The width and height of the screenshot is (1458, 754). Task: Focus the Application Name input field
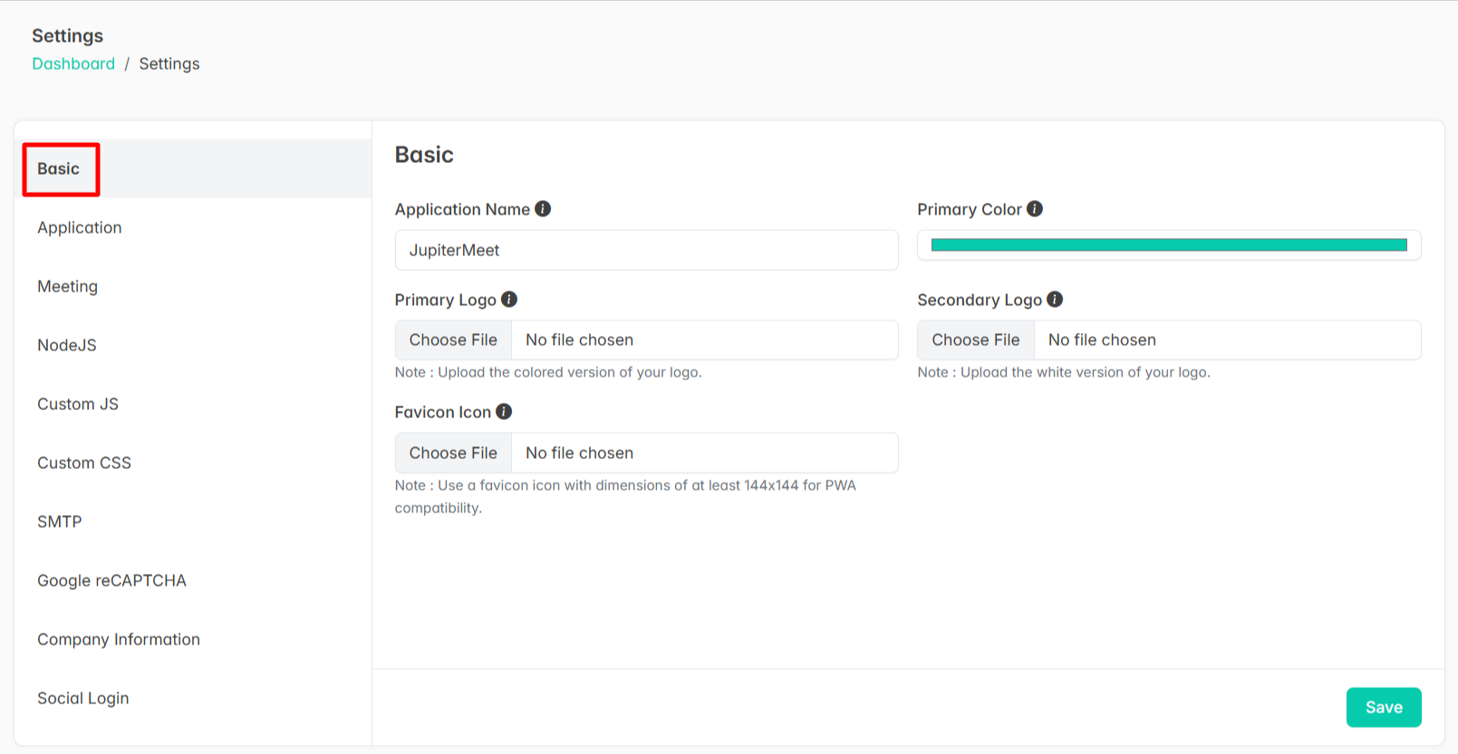(646, 250)
